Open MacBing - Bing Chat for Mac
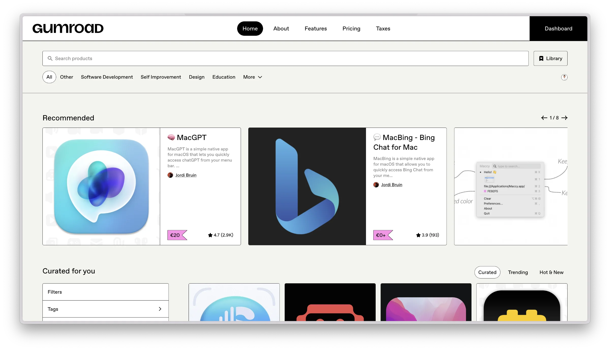The image size is (610, 350). [404, 142]
